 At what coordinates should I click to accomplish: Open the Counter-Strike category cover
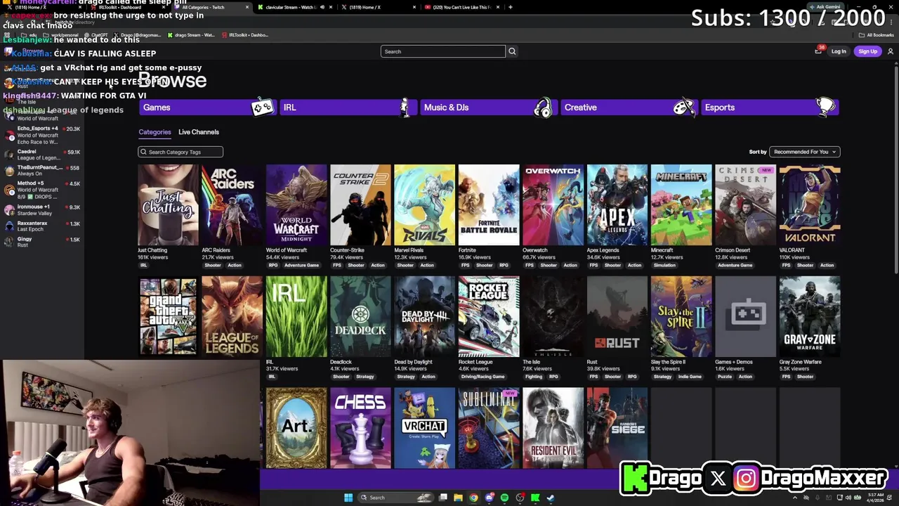tap(360, 205)
